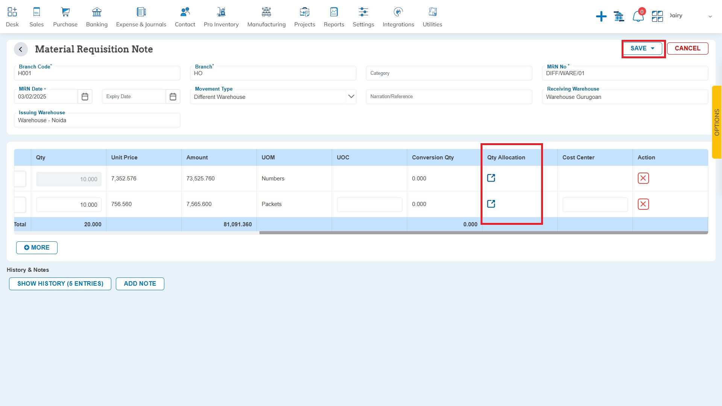This screenshot has height=406, width=722.
Task: Go to Banking section
Action: (97, 17)
